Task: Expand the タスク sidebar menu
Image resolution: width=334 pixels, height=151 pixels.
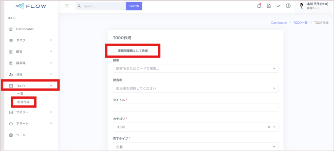Action: click(31, 40)
